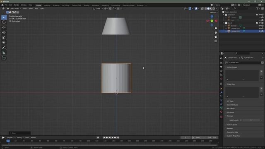Collapse the 2.4.3 collection in the outliner
Image resolution: width=265 pixels, height=149 pixels.
pyautogui.click(x=224, y=23)
